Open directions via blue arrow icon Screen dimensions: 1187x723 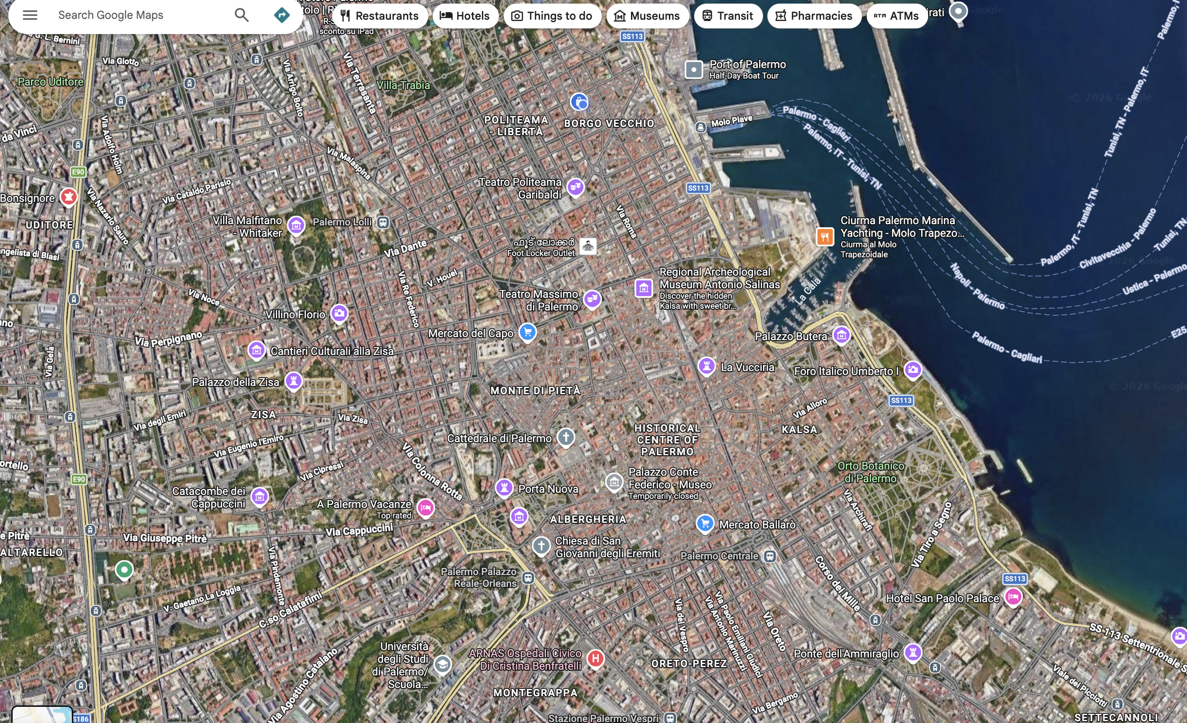click(282, 15)
